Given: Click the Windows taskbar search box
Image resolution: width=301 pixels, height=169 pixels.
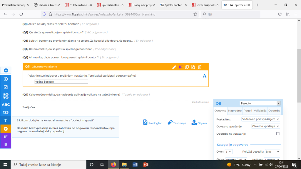Looking at the screenshot, I should click(49, 165).
